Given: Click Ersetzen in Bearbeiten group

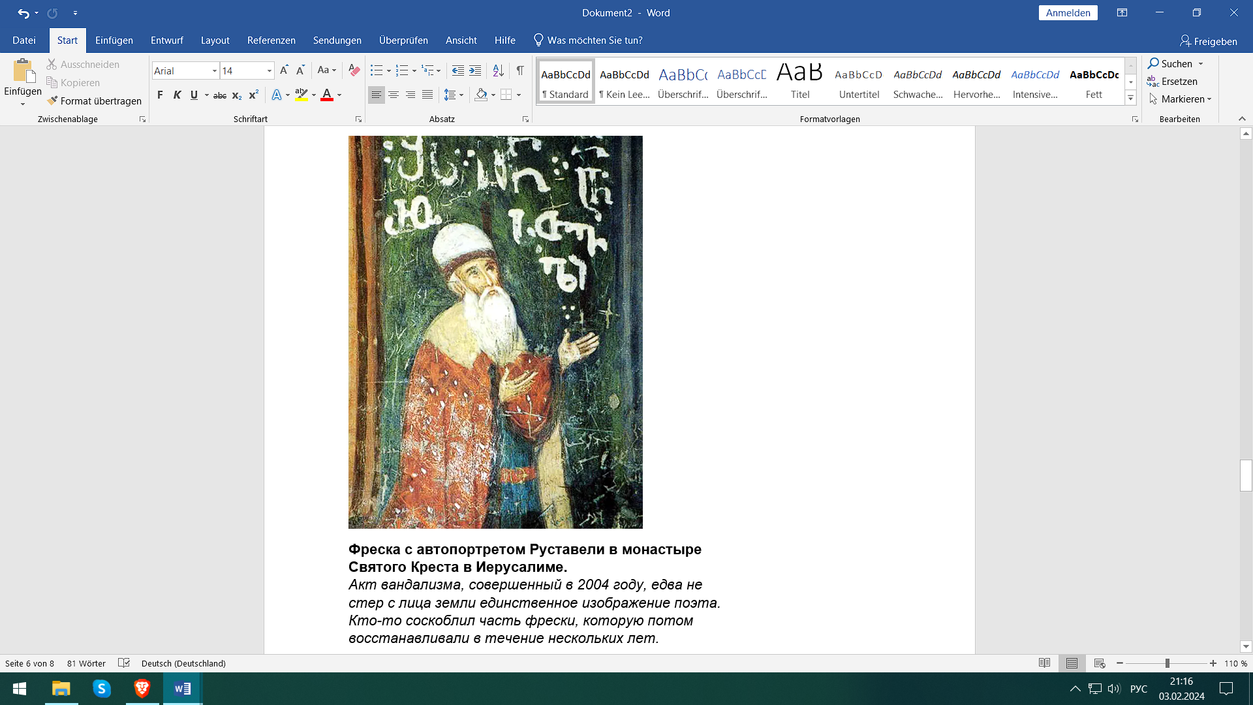Looking at the screenshot, I should pos(1179,81).
